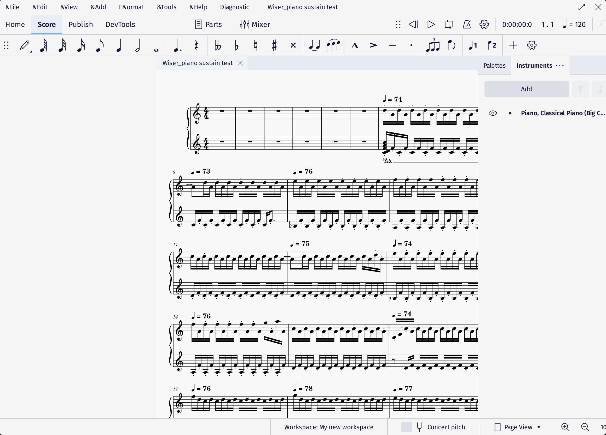The image size is (606, 435).
Task: Switch to the Publish tab
Action: point(81,24)
